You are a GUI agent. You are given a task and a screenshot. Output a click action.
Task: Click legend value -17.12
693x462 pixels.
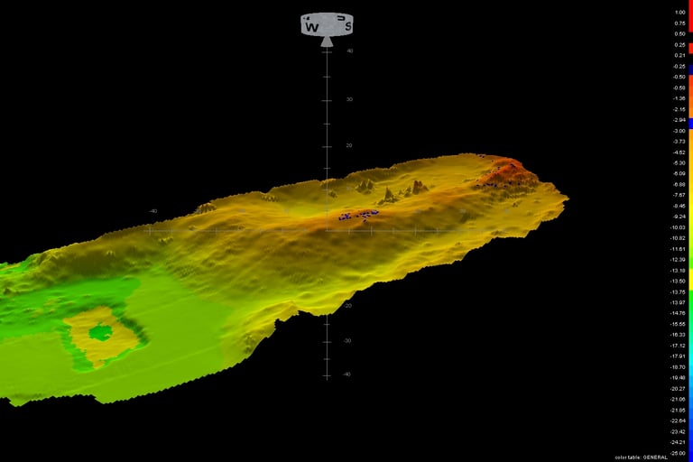point(679,346)
